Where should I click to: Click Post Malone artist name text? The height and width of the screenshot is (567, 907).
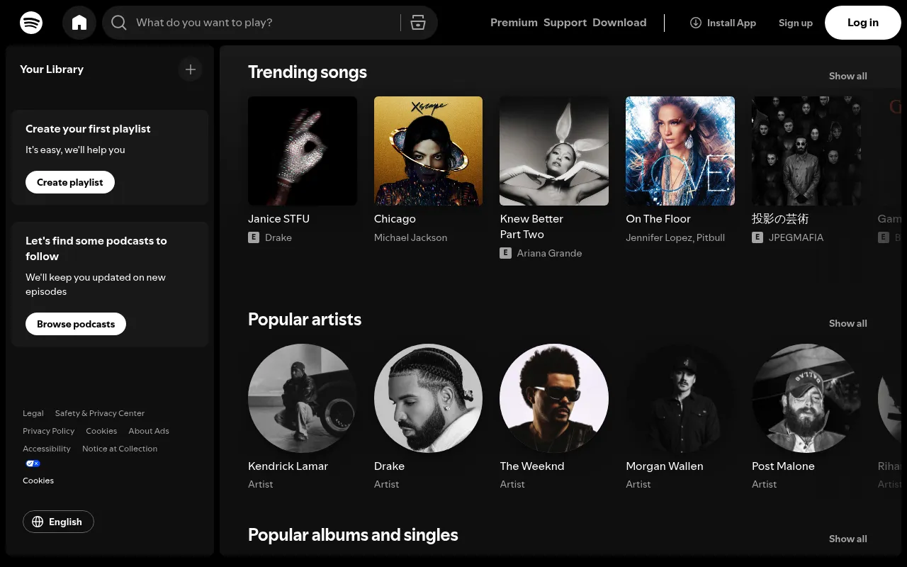pos(783,466)
